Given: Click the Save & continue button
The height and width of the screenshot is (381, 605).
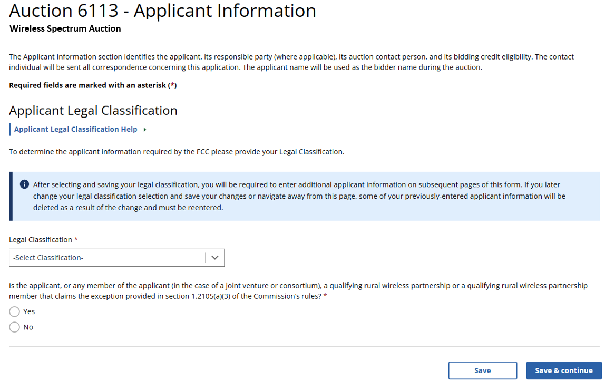Looking at the screenshot, I should click(x=563, y=370).
